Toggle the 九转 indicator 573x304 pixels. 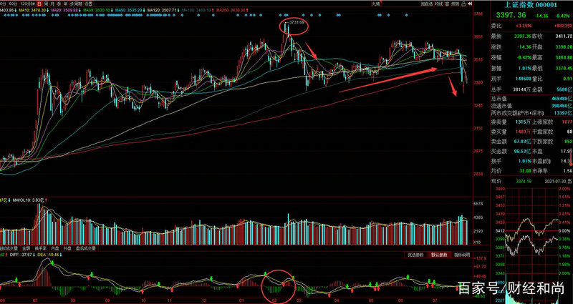(376, 4)
